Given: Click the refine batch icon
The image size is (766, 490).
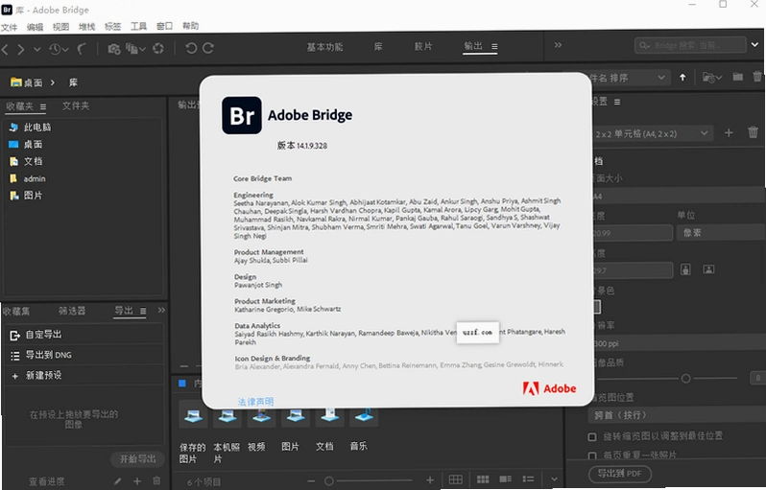Looking at the screenshot, I should click(x=135, y=49).
